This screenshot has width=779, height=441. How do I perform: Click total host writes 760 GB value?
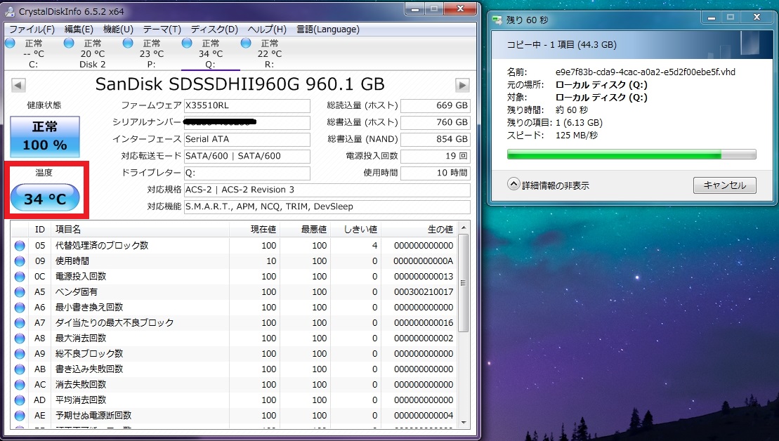point(436,122)
